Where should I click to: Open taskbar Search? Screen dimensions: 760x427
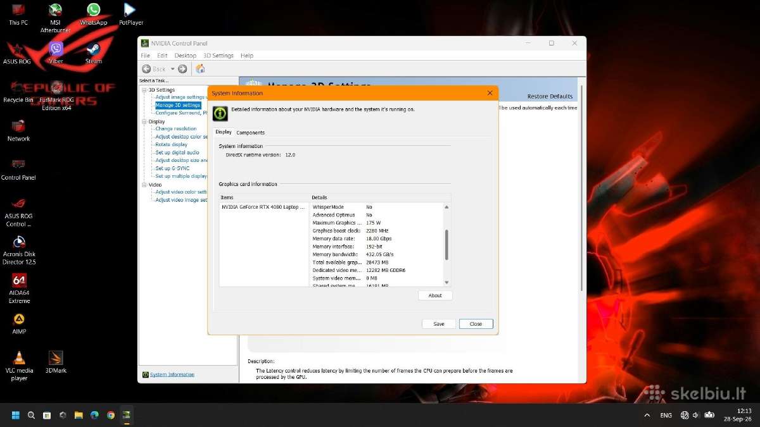(31, 416)
